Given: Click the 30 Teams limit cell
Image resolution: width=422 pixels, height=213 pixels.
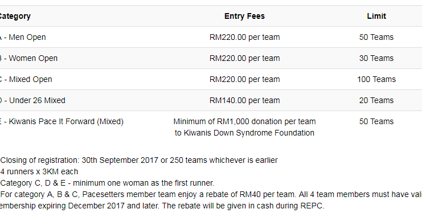Looking at the screenshot, I should pos(376,58).
